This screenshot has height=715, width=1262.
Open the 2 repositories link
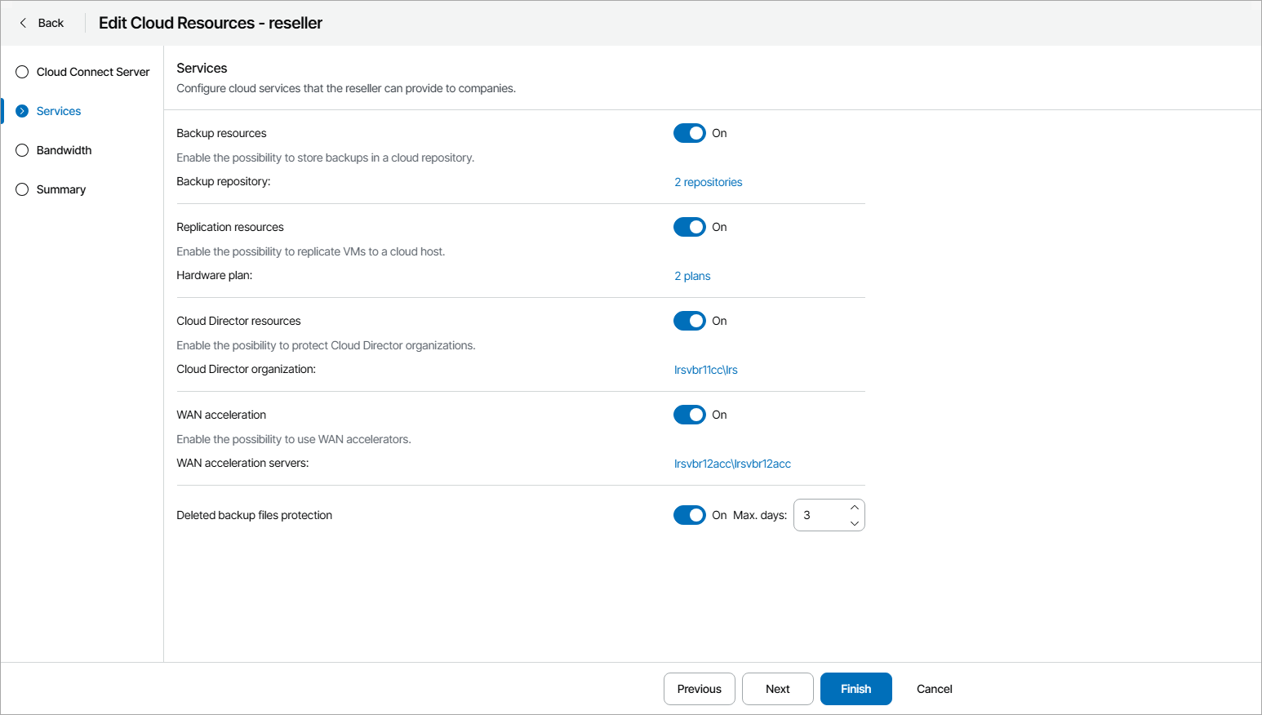(x=708, y=182)
